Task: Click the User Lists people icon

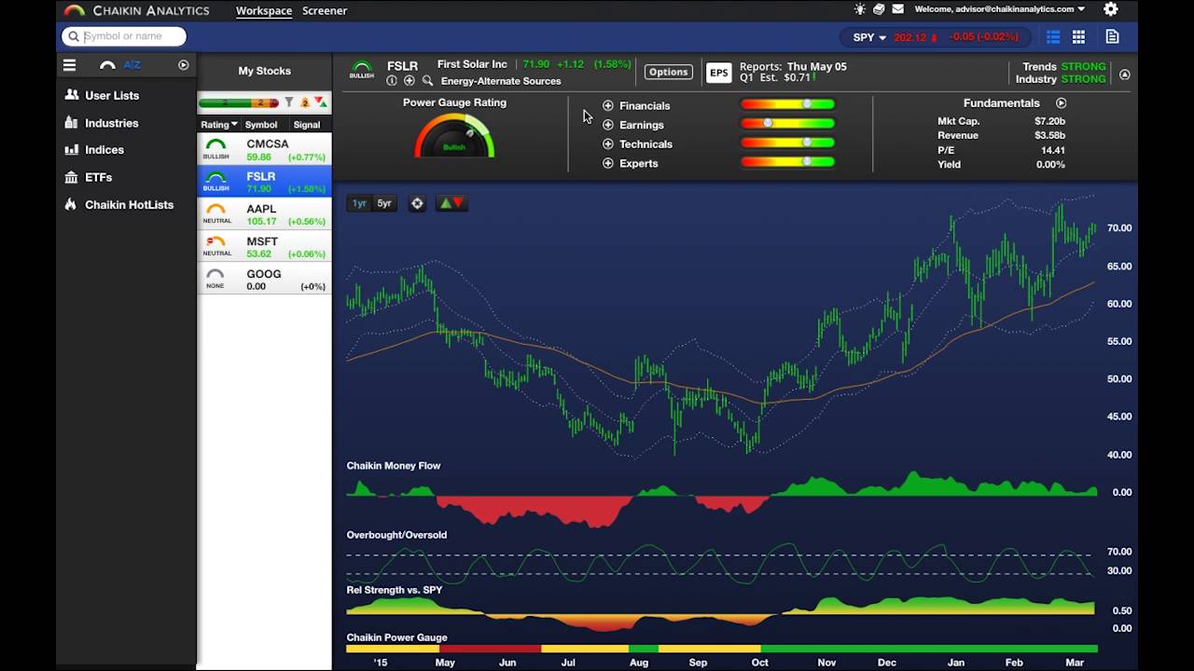Action: click(72, 95)
